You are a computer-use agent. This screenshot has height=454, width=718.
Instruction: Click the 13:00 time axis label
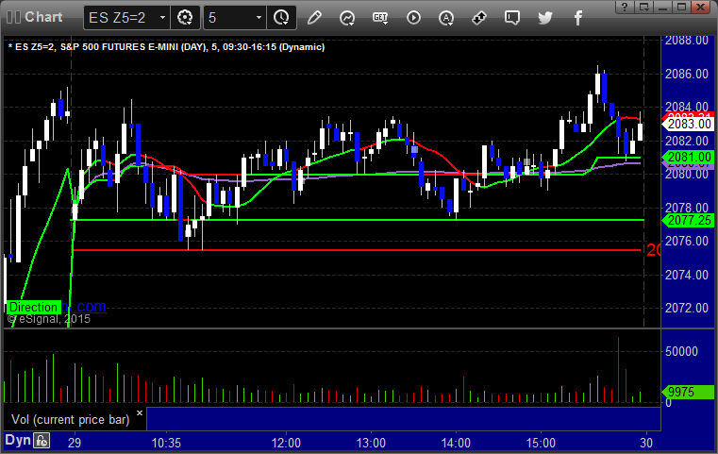point(371,443)
